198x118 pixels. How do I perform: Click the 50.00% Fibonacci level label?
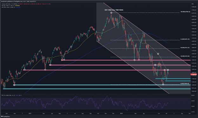point(185,48)
